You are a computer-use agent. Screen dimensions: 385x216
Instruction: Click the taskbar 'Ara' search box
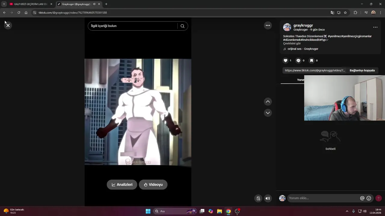click(175, 211)
